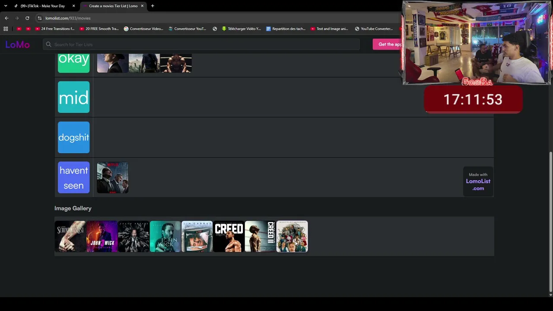Viewport: 553px width, 311px height.
Task: Select the dark John Wick poster with guns
Action: 133,236
